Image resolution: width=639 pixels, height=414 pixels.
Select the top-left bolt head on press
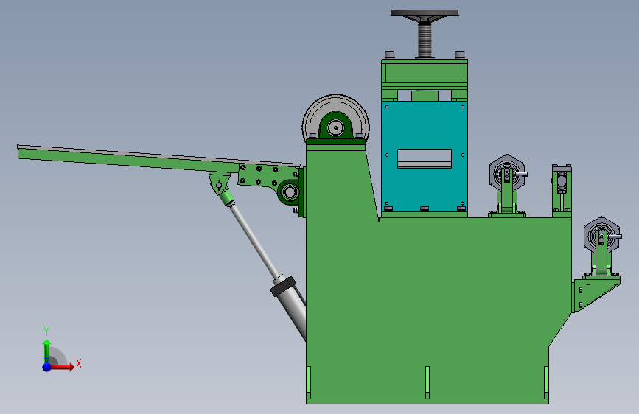click(x=390, y=55)
